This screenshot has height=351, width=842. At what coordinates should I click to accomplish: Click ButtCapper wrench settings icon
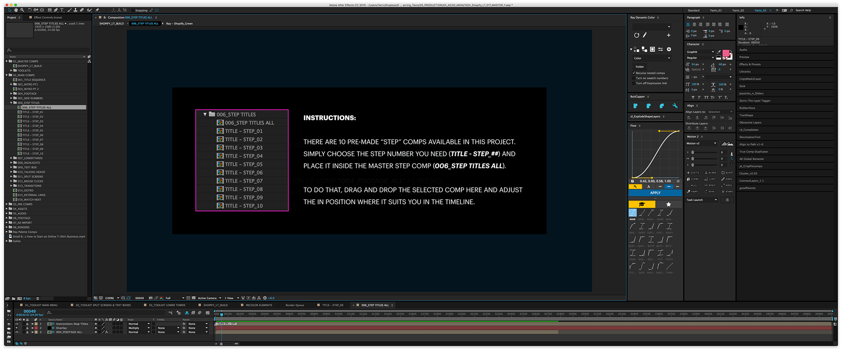[675, 106]
